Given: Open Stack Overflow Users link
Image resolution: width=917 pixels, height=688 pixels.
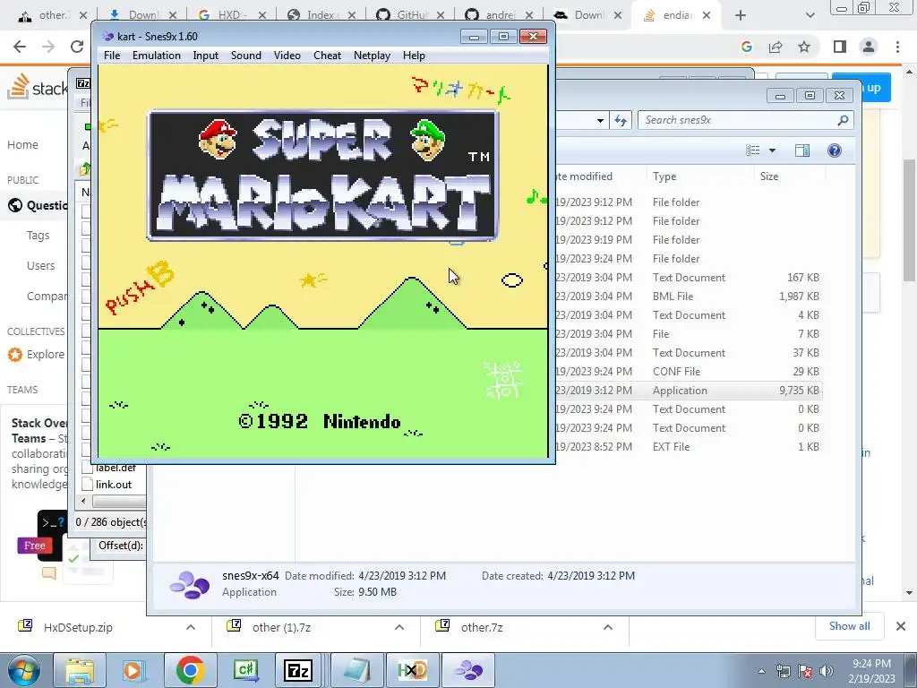Looking at the screenshot, I should [40, 265].
